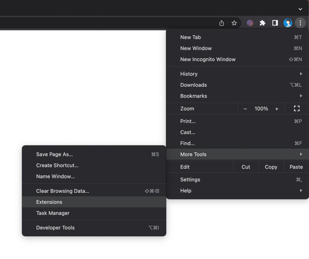
Task: Increase zoom with the plus button
Action: (x=277, y=109)
